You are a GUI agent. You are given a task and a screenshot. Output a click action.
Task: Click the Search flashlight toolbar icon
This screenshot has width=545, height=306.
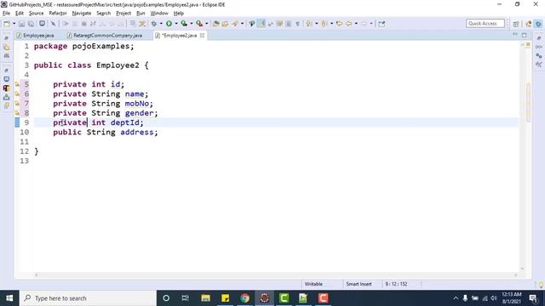coord(235,24)
